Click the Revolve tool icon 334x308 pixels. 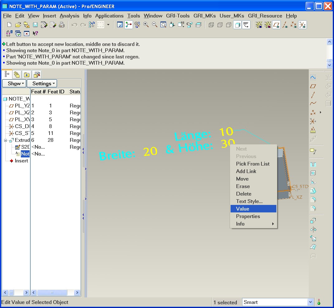click(x=313, y=229)
